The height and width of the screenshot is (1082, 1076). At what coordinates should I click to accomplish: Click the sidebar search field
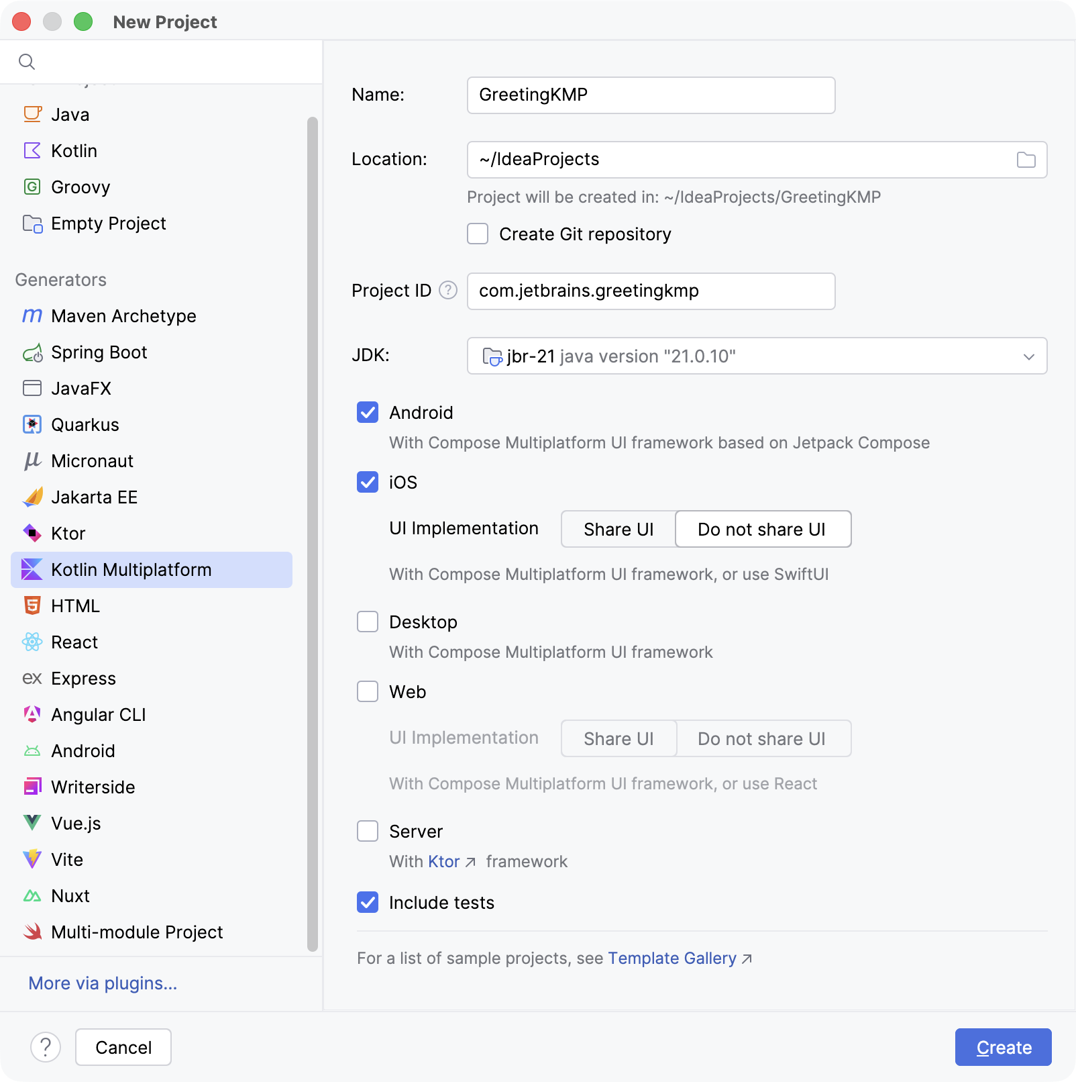pyautogui.click(x=161, y=62)
